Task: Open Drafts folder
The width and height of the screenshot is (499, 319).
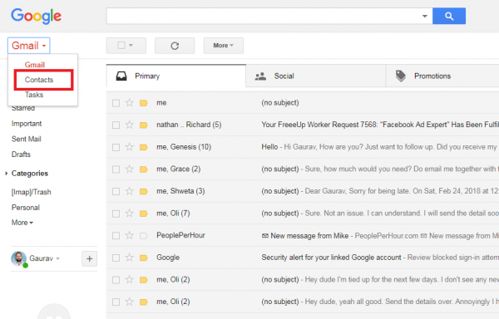Action: pyautogui.click(x=21, y=155)
